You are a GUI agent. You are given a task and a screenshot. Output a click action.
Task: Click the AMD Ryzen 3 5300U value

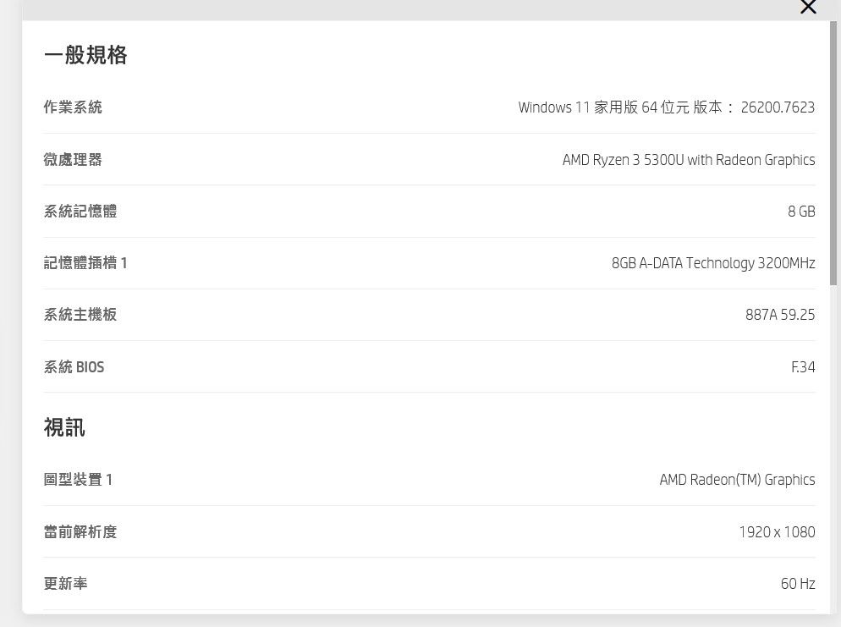pos(689,160)
